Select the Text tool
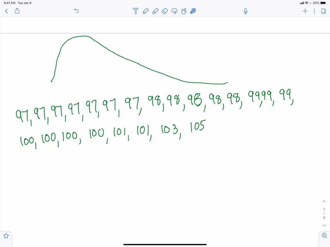The height and width of the screenshot is (247, 330). [x=135, y=11]
